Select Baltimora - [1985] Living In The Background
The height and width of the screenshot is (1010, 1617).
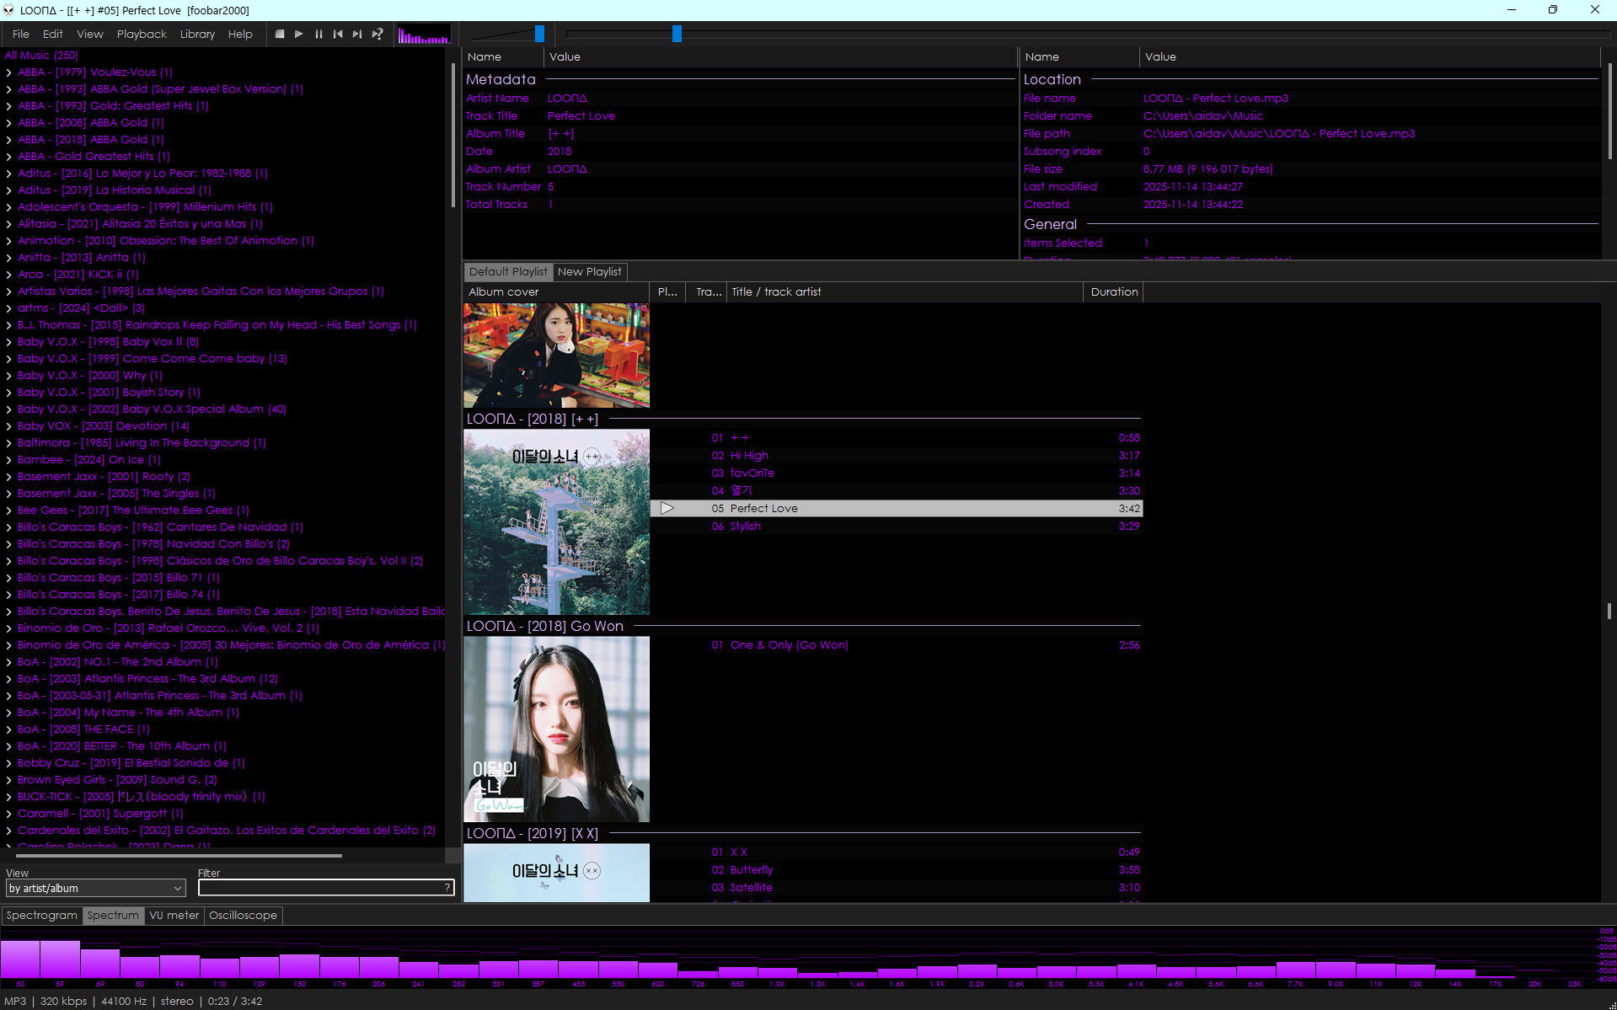(142, 443)
